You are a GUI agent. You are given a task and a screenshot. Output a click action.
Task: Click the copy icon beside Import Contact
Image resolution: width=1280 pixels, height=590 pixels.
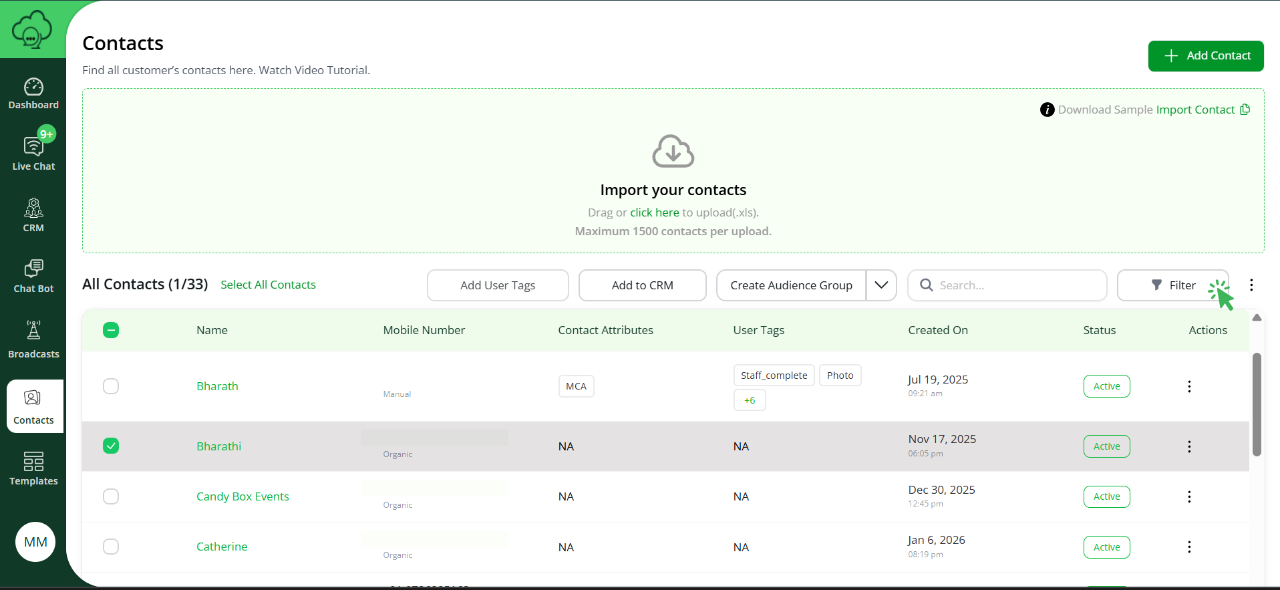(x=1245, y=110)
